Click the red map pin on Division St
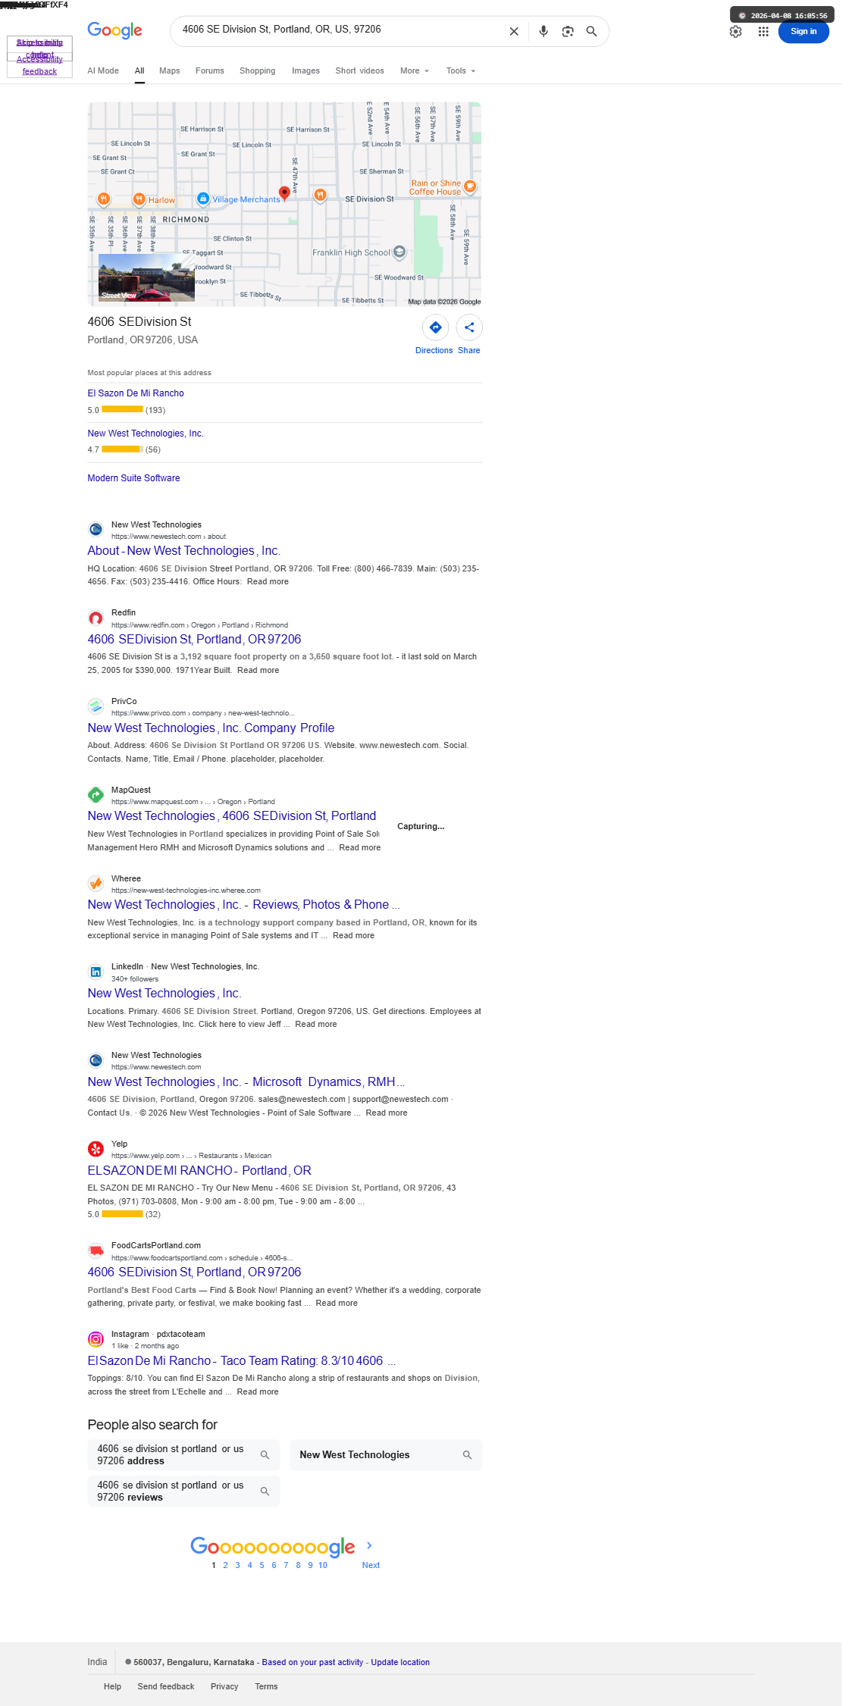This screenshot has width=852, height=1706. click(x=284, y=193)
